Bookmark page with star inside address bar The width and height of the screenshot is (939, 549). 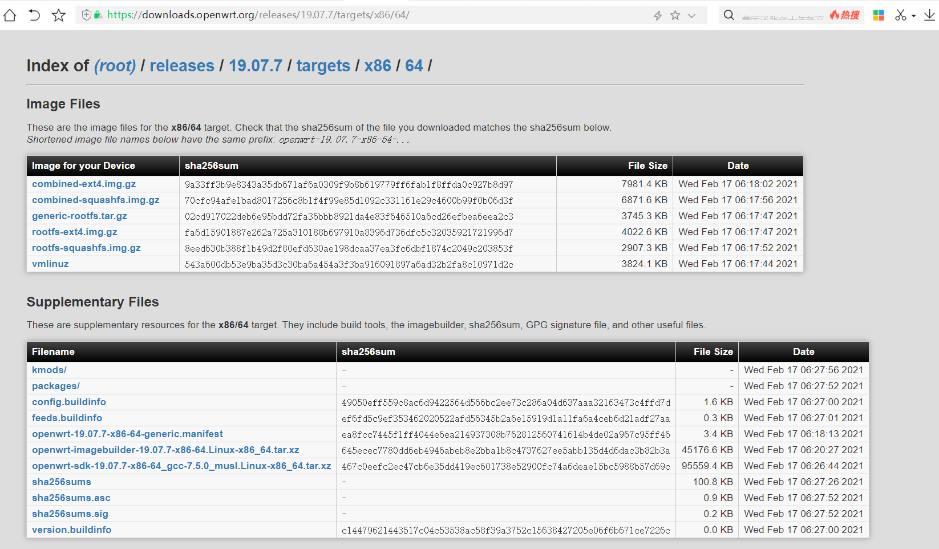pyautogui.click(x=675, y=15)
